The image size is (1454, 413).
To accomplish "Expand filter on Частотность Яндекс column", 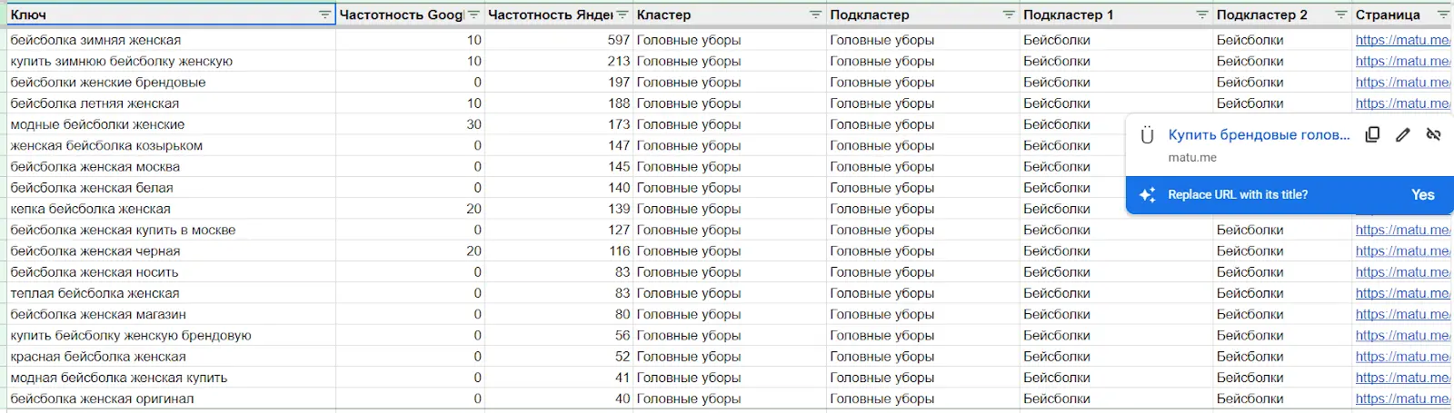I will 622,15.
